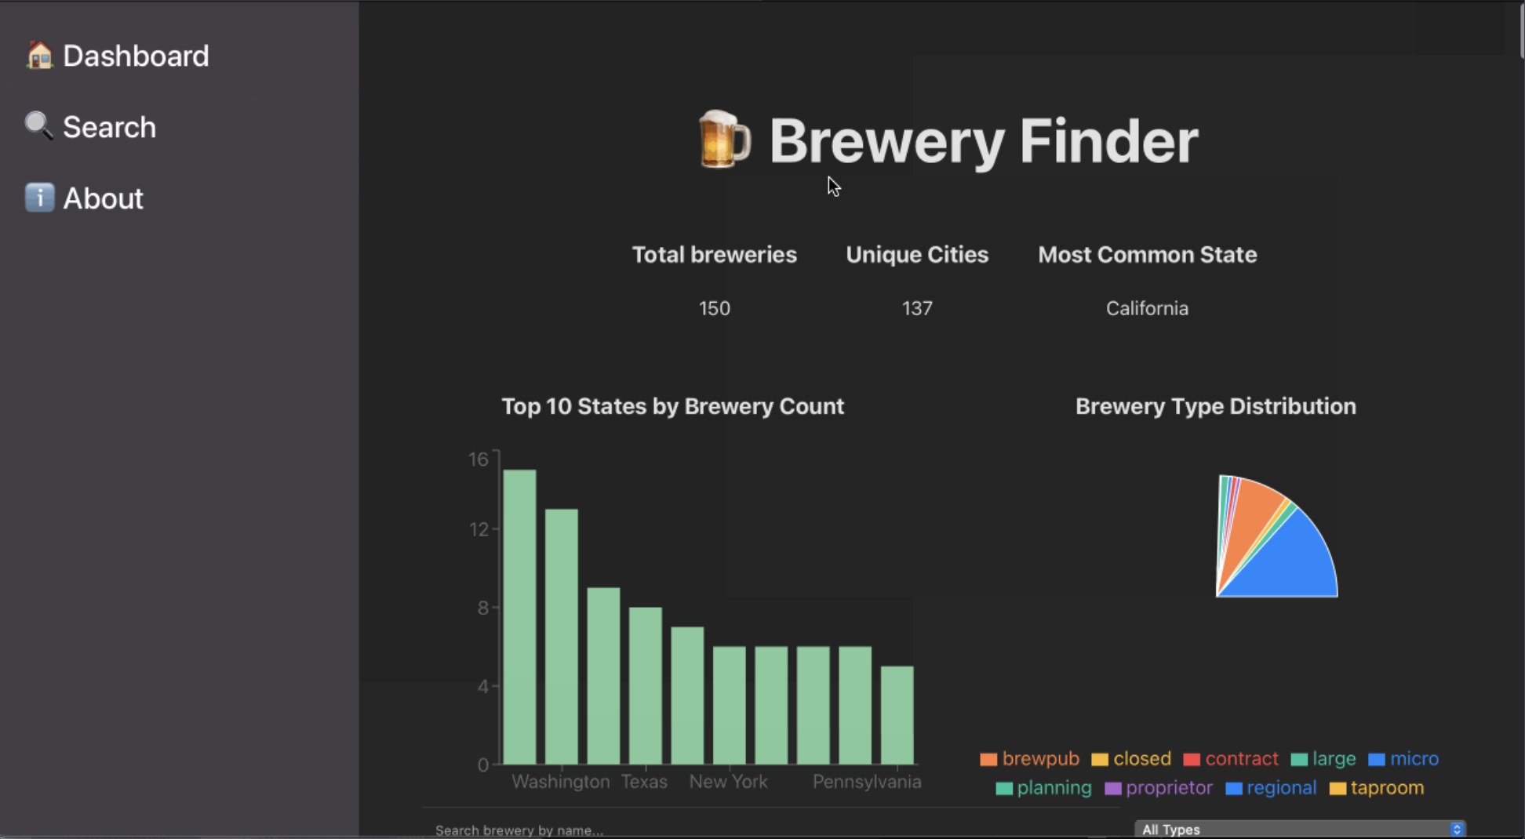Toggle large legend label
The image size is (1525, 839).
pos(1334,759)
